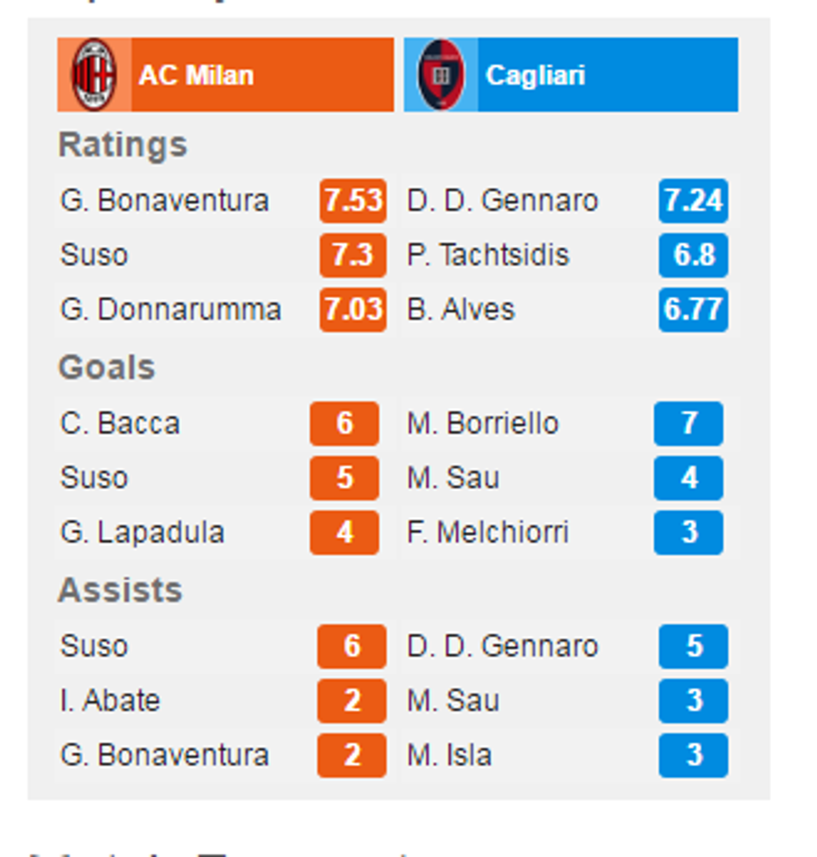The image size is (817, 857).
Task: Click the 7.53 rating badge
Action: click(x=353, y=201)
